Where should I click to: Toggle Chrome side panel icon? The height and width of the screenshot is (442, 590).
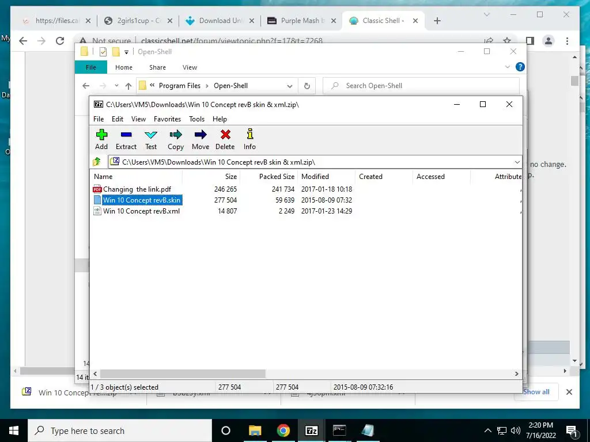point(530,41)
